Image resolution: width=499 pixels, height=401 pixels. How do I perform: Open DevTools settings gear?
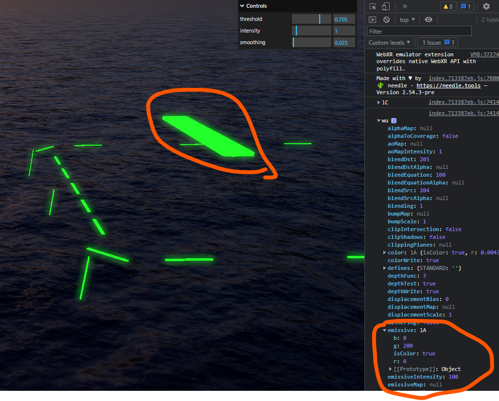tap(486, 6)
